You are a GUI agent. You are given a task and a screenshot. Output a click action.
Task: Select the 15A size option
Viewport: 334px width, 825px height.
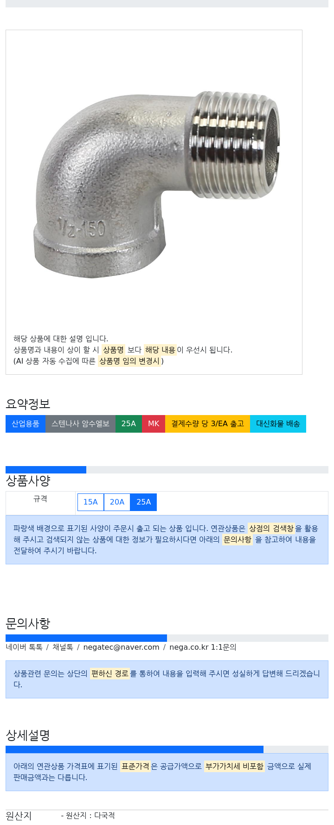pos(90,502)
